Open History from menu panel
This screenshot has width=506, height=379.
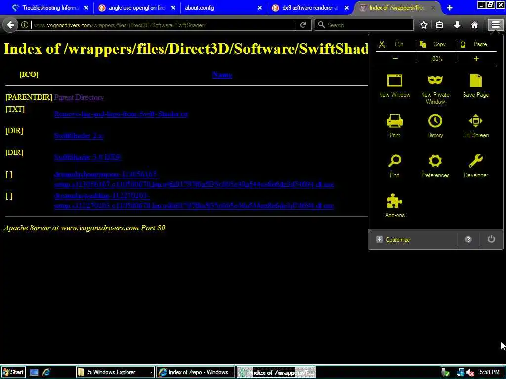435,126
